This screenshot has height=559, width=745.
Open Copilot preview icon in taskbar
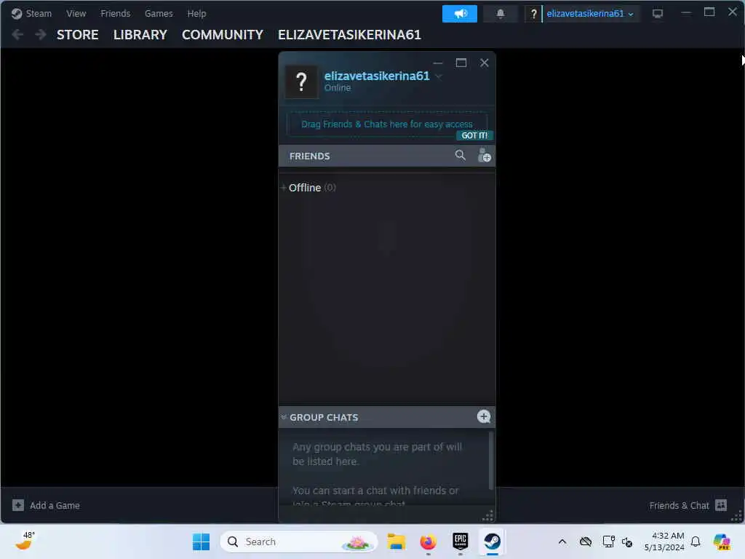click(x=722, y=542)
